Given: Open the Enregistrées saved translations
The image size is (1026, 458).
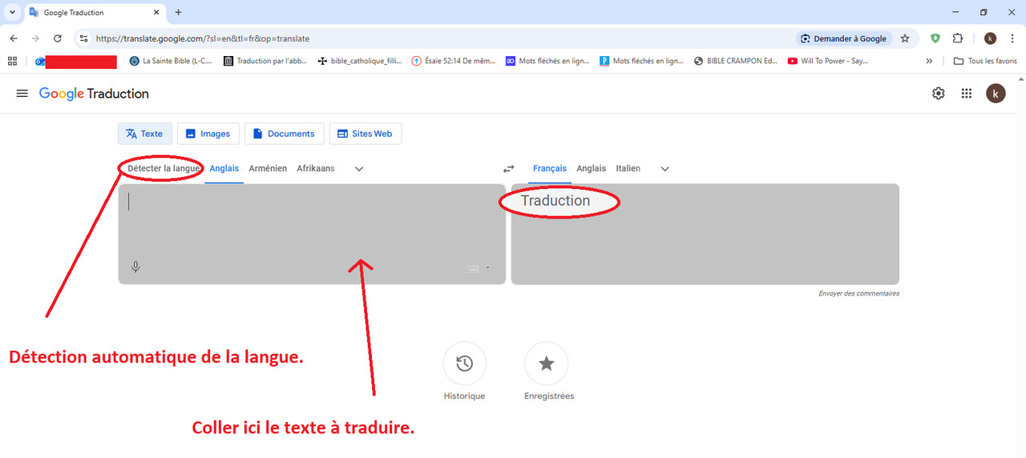Looking at the screenshot, I should (547, 364).
